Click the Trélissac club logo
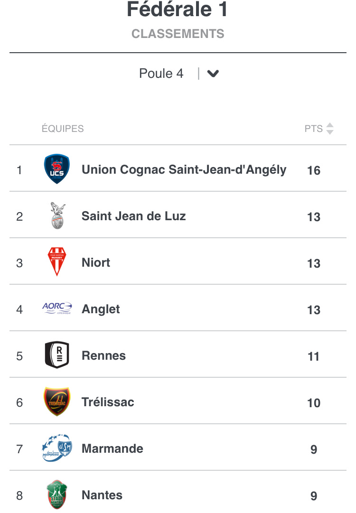The height and width of the screenshot is (513, 356). coord(57,402)
